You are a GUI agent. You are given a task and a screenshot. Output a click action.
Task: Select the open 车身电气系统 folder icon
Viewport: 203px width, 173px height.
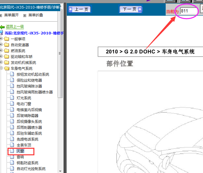click(7, 68)
